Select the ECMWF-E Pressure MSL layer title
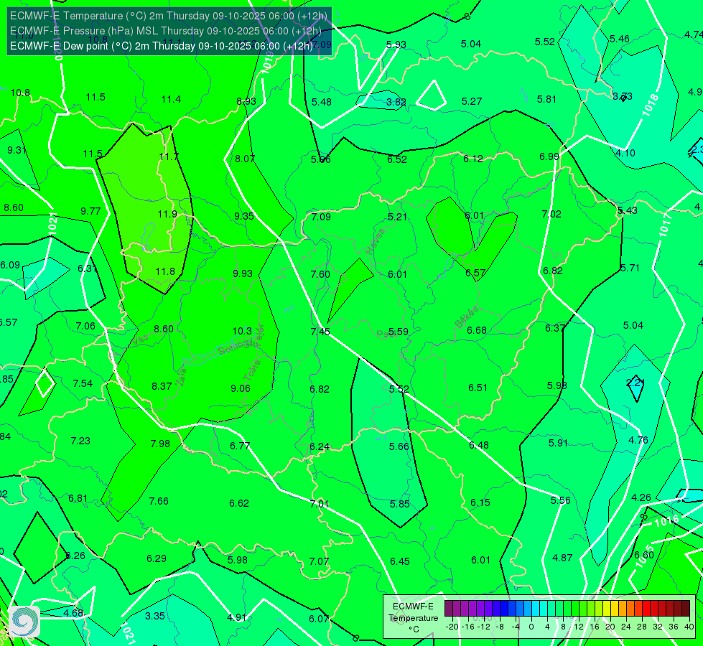This screenshot has width=703, height=646. pyautogui.click(x=165, y=31)
